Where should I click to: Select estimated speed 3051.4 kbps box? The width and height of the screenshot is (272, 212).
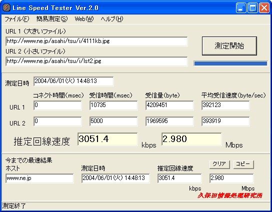tap(107, 139)
